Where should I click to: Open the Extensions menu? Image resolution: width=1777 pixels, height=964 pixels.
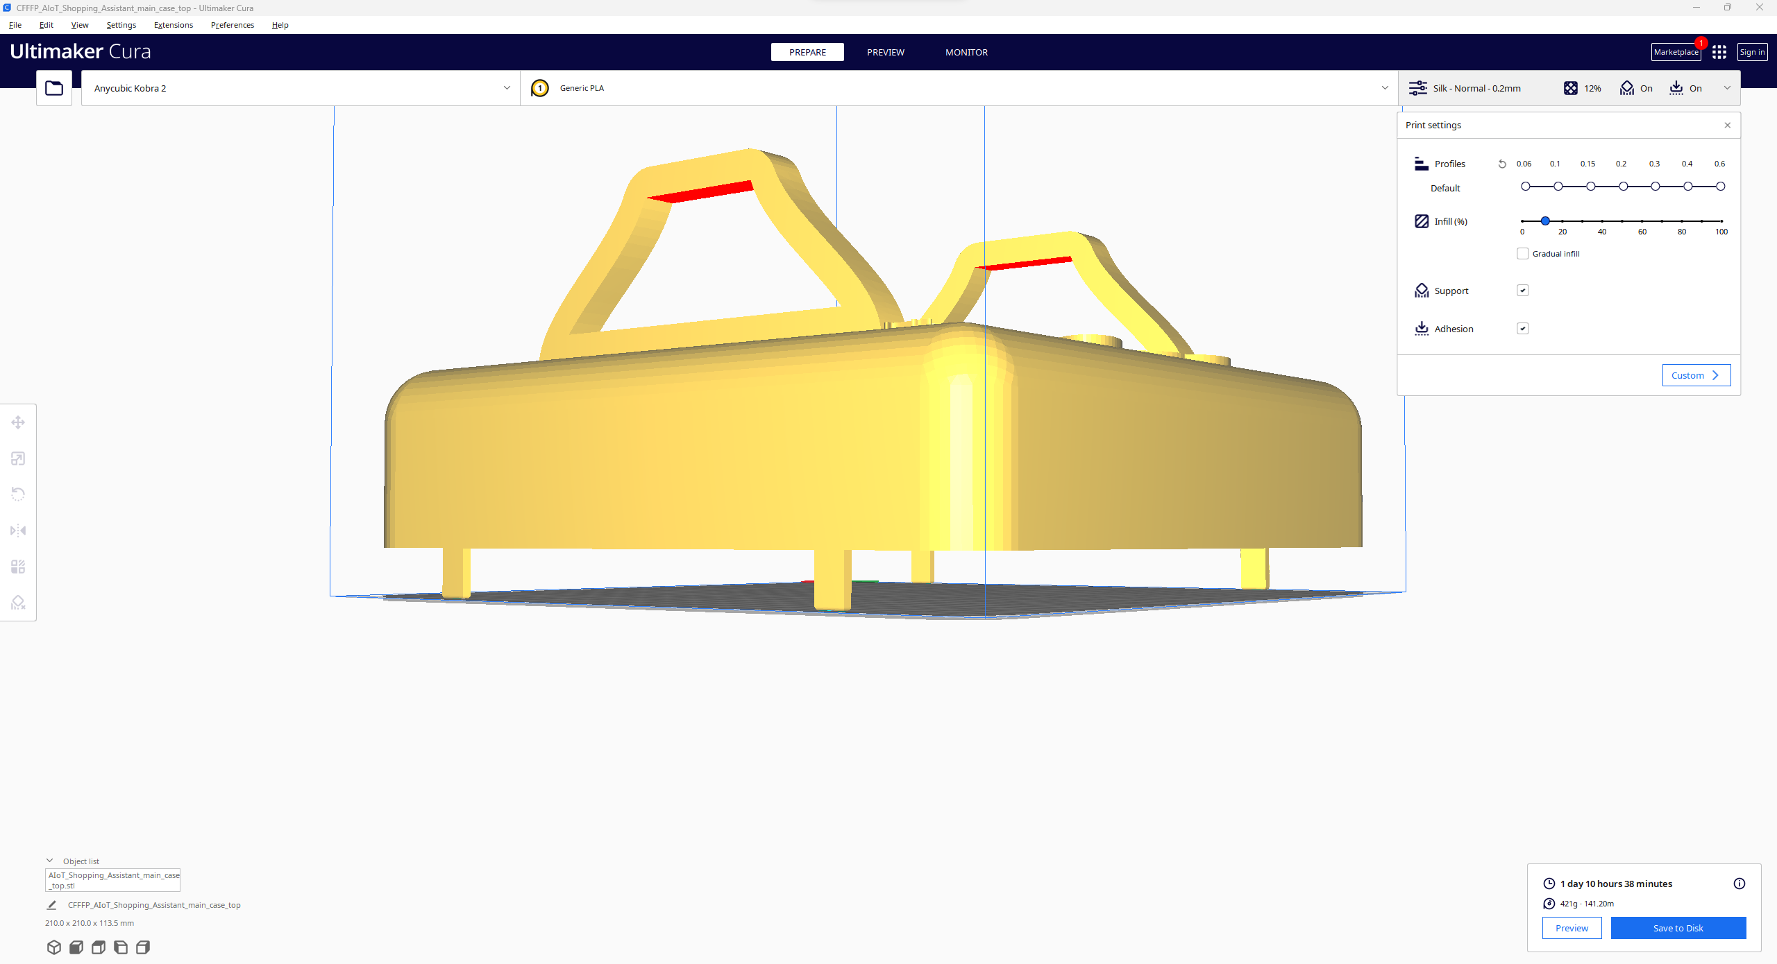pos(173,24)
